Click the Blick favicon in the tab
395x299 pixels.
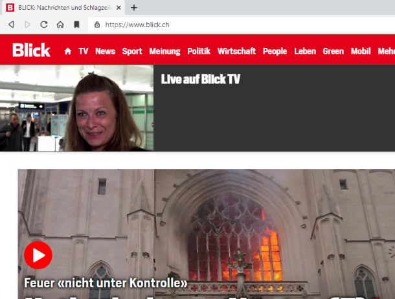coord(10,8)
